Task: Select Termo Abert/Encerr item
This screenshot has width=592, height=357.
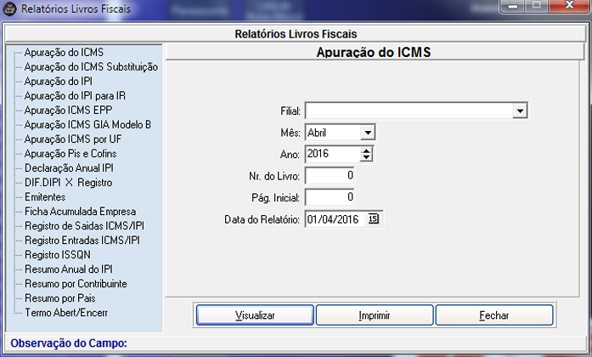Action: point(66,313)
